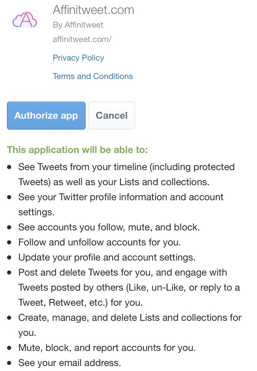Click the 'See your email address' permission
This screenshot has width=257, height=371.
70,363
